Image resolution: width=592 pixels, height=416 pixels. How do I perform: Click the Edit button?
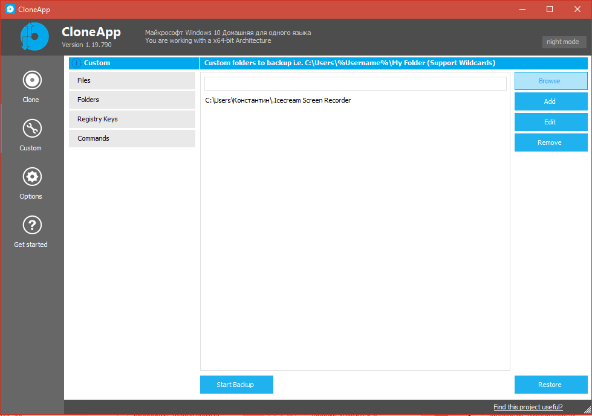tap(551, 122)
